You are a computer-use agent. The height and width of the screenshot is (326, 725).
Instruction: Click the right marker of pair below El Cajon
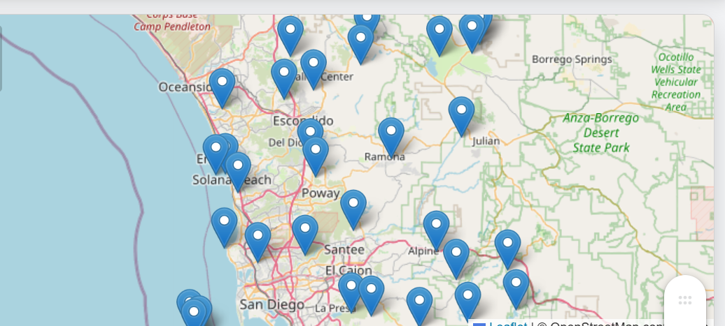(x=372, y=295)
